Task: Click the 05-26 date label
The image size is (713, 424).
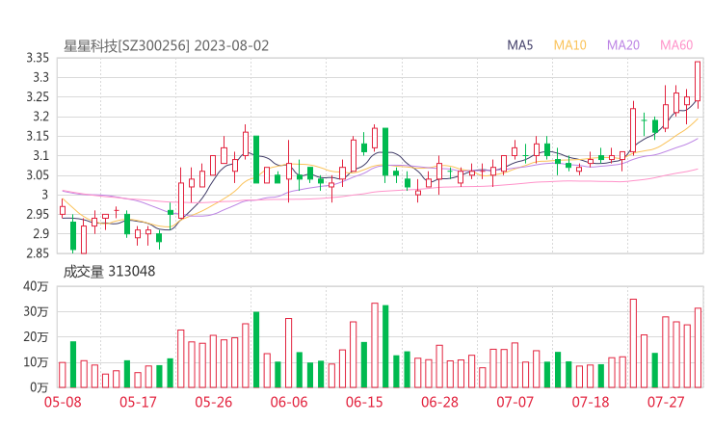Action: (x=213, y=402)
